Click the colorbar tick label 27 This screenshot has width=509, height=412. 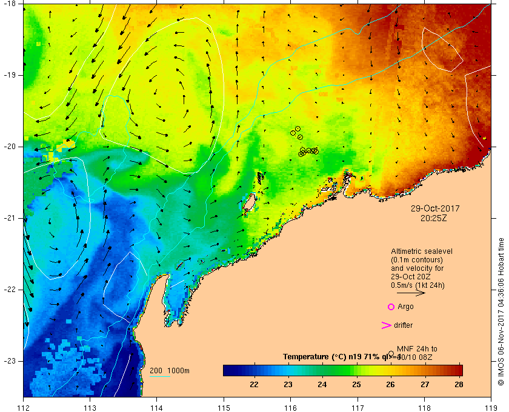425,385
